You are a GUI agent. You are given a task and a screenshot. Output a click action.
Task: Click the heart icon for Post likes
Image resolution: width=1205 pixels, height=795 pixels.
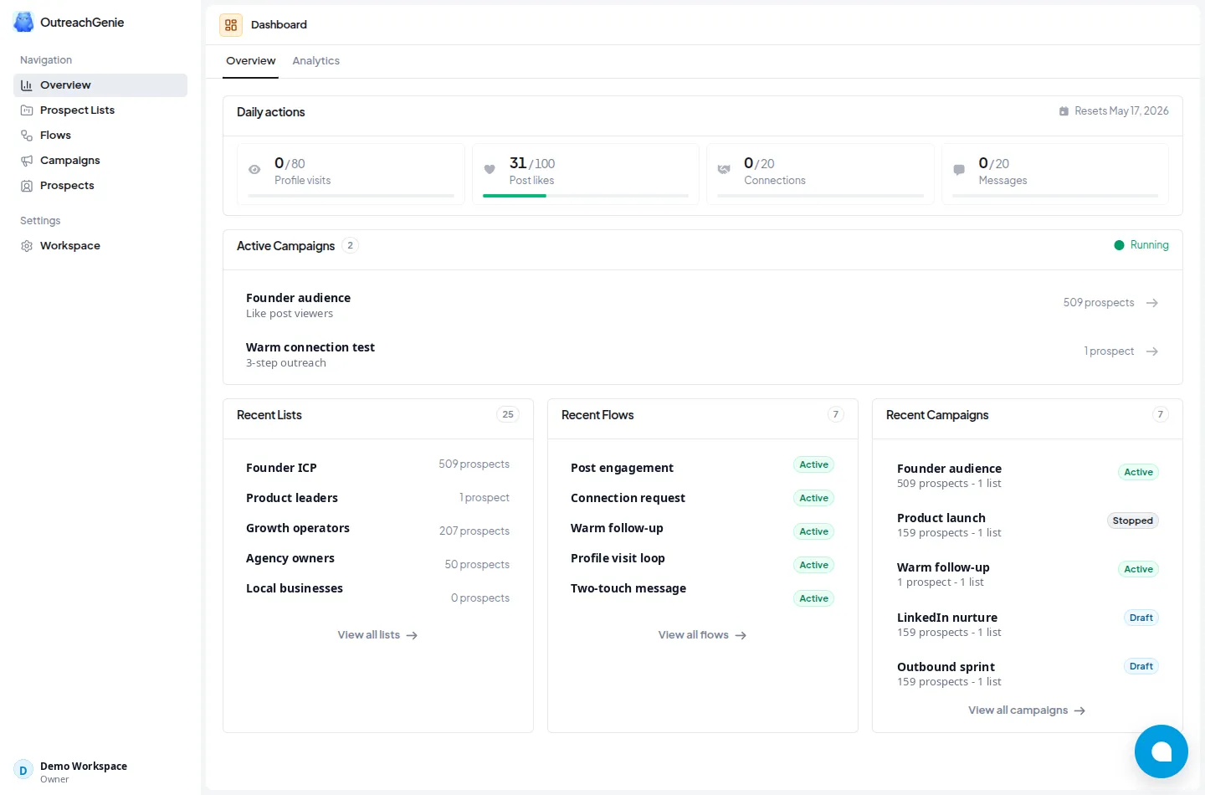coord(490,170)
